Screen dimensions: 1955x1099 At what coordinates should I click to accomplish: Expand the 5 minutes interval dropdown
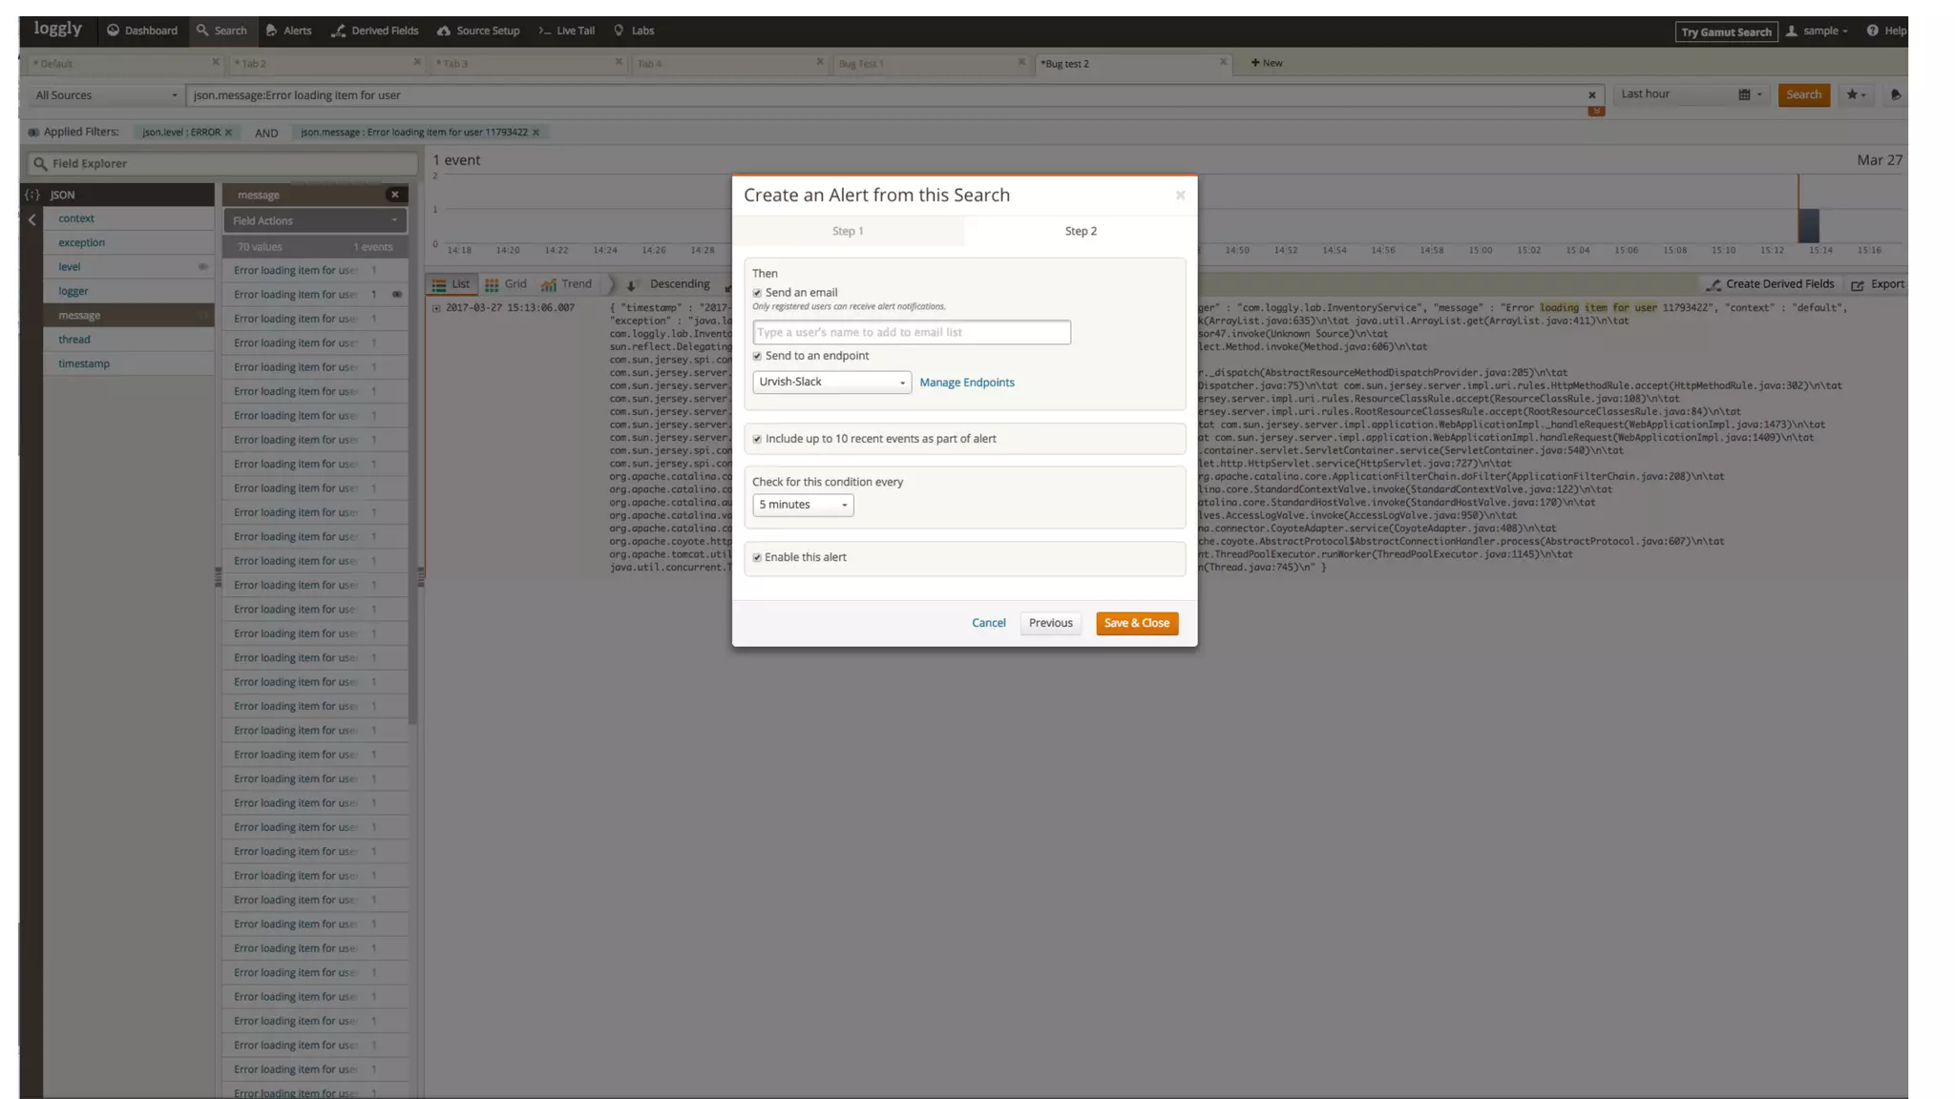coord(802,505)
